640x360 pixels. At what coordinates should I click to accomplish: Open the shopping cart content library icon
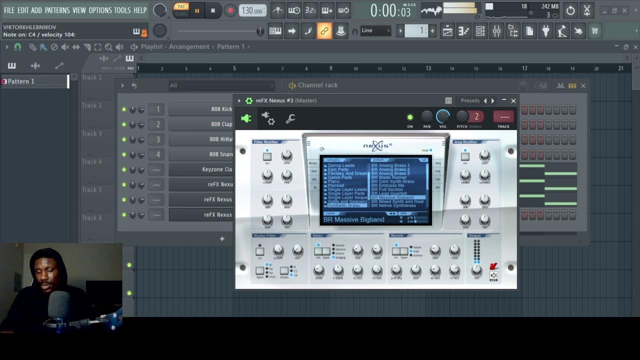[594, 31]
